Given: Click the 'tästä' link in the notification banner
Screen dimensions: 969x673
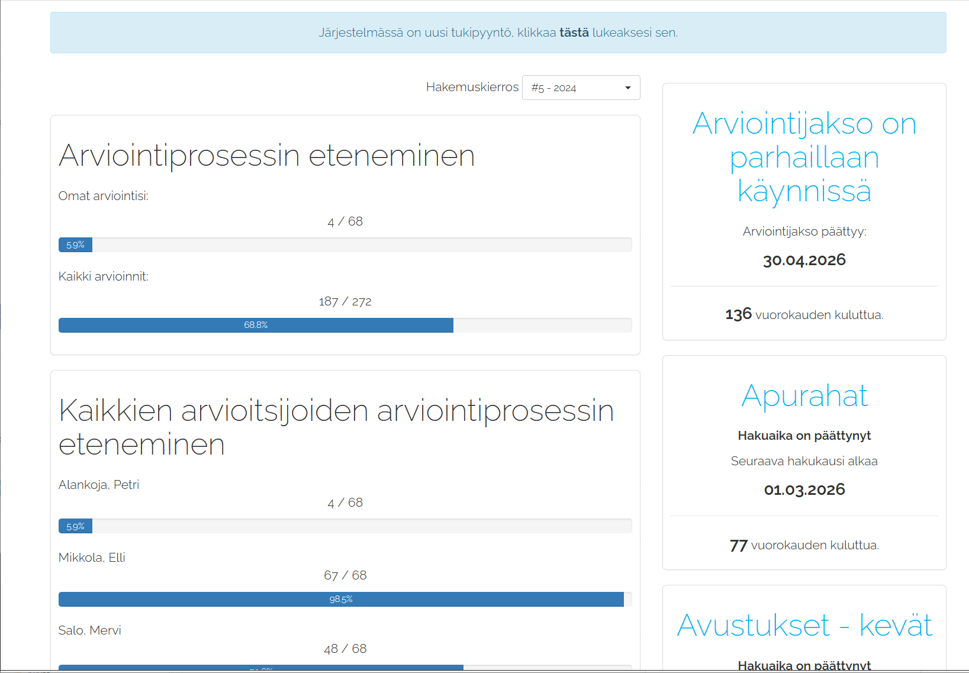Looking at the screenshot, I should pyautogui.click(x=574, y=33).
